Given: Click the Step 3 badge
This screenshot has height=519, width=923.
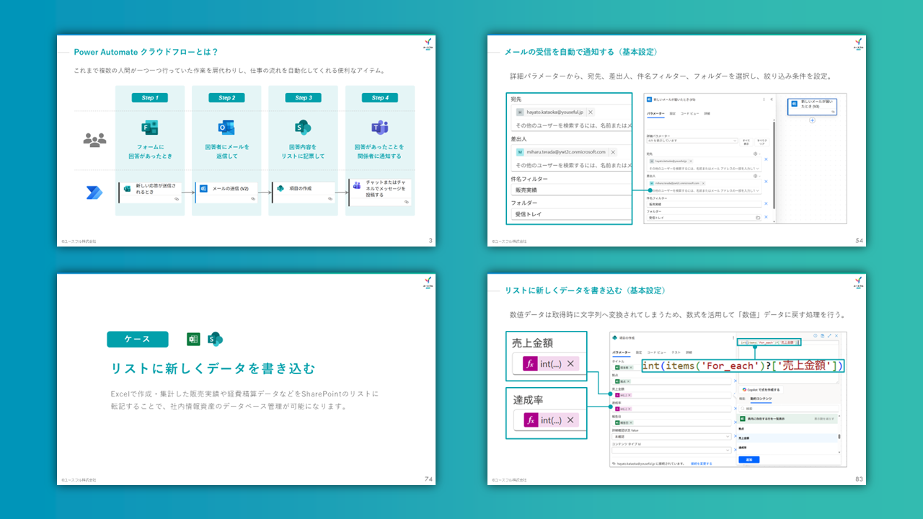Looking at the screenshot, I should tap(303, 97).
